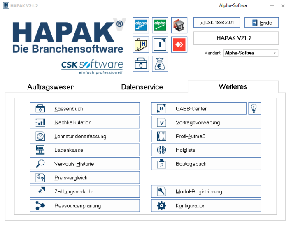Open the blue alpha stairs module icon
Viewport: 291px width, 226px height.
141,25
